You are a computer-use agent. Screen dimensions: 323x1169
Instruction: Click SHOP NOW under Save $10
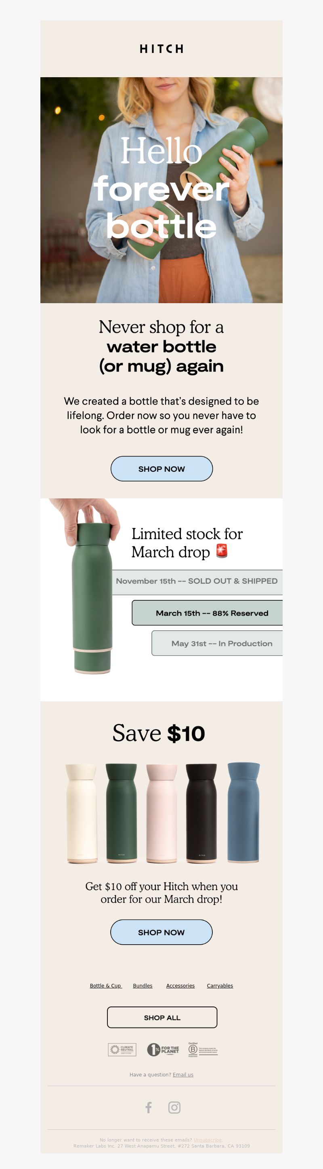(161, 932)
